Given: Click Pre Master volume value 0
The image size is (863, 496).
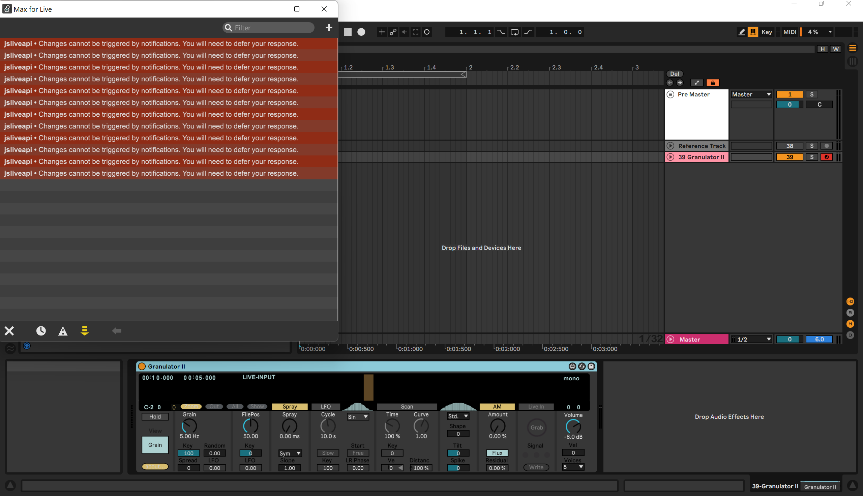Looking at the screenshot, I should click(x=790, y=105).
